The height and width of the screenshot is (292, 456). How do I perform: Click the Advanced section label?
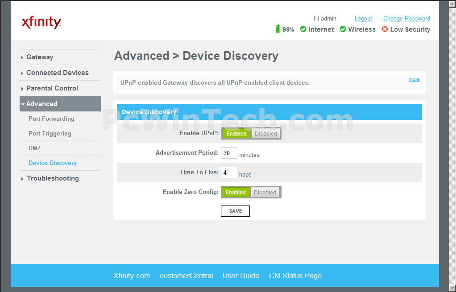click(42, 104)
